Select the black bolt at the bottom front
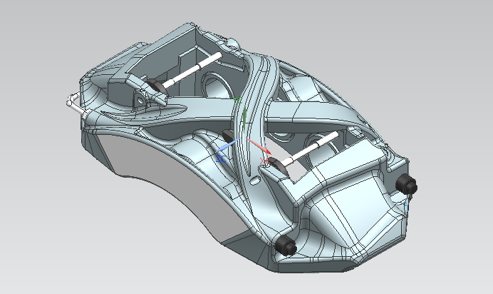493x294 pixels. 288,245
